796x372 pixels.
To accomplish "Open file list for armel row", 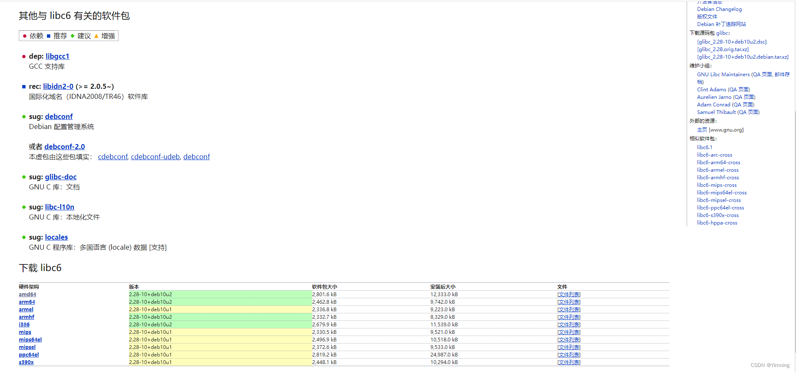I will click(x=569, y=310).
